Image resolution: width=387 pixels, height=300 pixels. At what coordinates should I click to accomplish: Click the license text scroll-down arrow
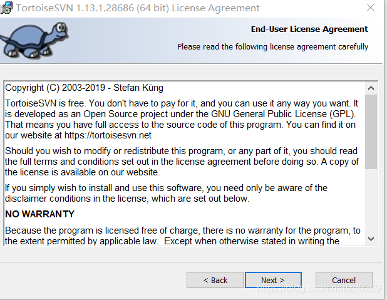click(371, 239)
